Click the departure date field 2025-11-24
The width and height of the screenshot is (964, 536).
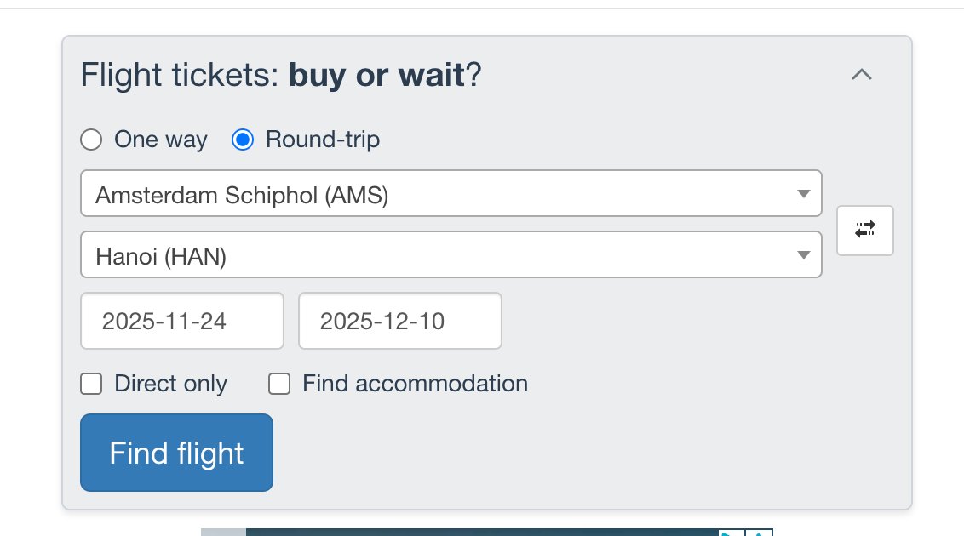(x=182, y=321)
